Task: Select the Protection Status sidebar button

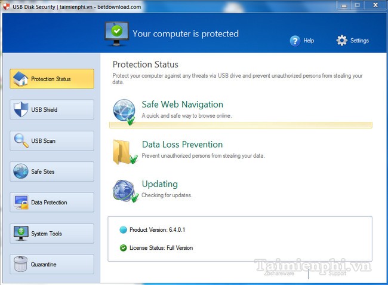Action: click(x=52, y=79)
